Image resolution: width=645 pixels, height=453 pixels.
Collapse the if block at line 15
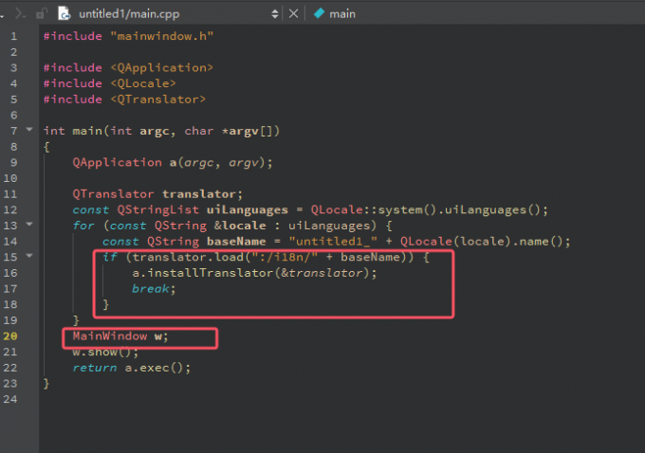pos(29,257)
